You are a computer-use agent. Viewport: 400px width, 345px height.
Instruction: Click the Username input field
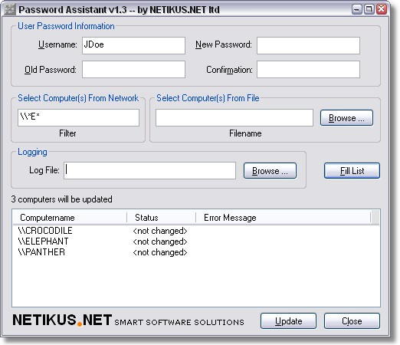[x=133, y=45]
